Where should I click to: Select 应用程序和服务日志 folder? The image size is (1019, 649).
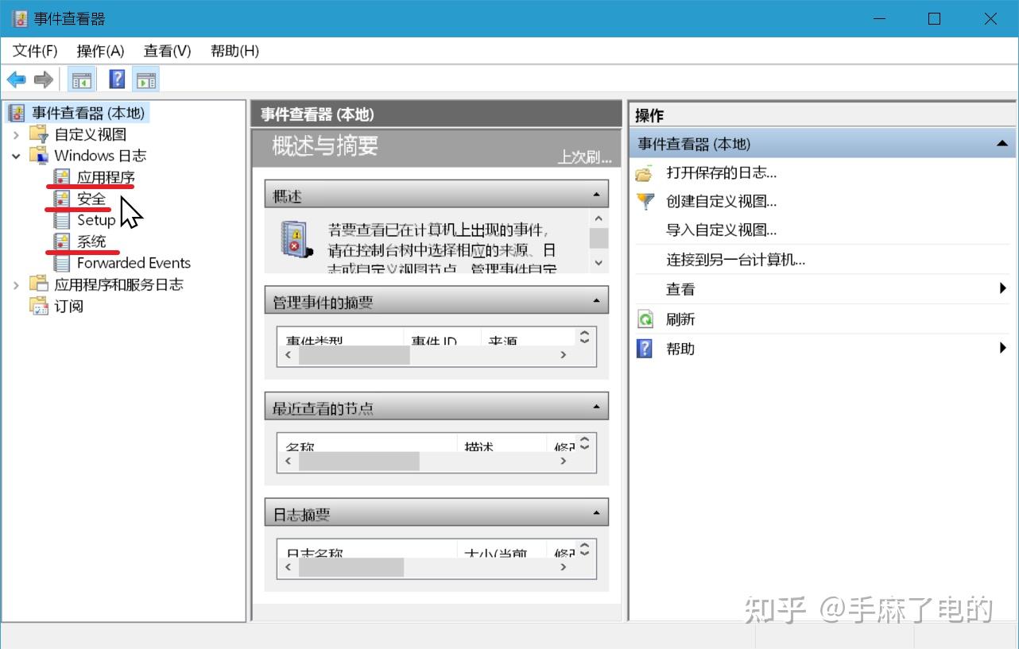(x=118, y=284)
